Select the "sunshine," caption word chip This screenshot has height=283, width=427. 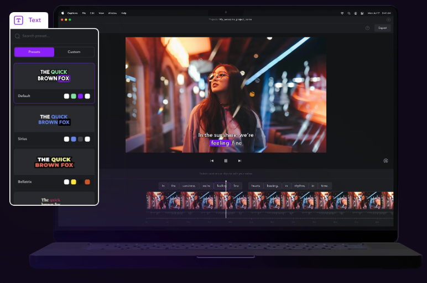pos(189,186)
